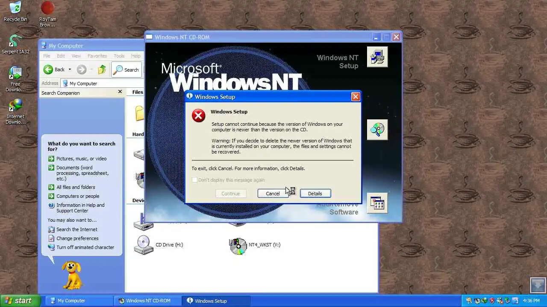Click the NT4_WKST (V:) label

265,245
